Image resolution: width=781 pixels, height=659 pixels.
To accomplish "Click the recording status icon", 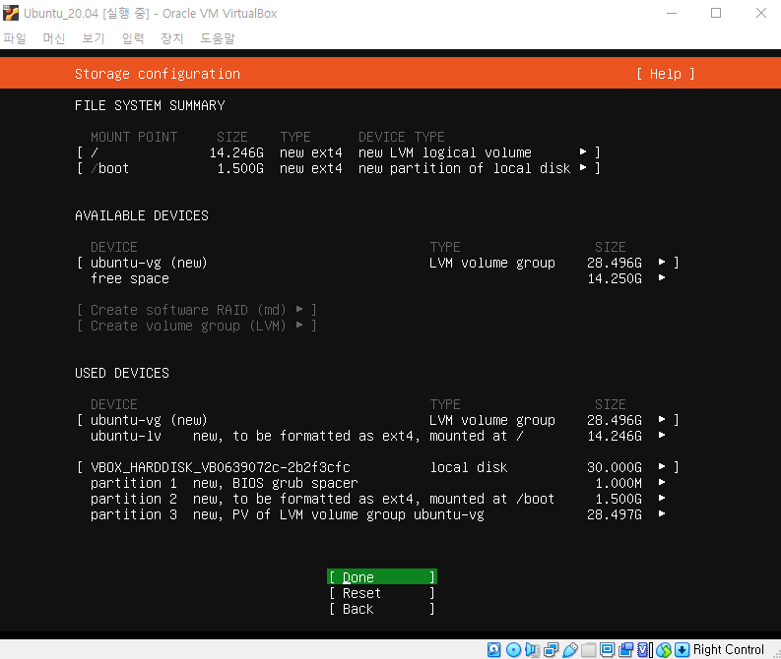I will point(626,649).
